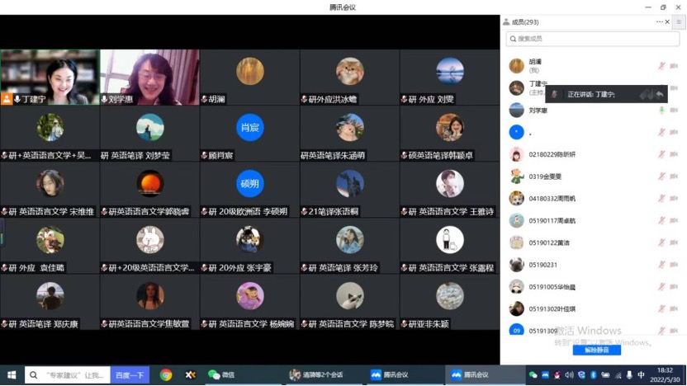The image size is (687, 386).
Task: Toggle the green microphone icon for 刘学惠
Action: point(661,111)
